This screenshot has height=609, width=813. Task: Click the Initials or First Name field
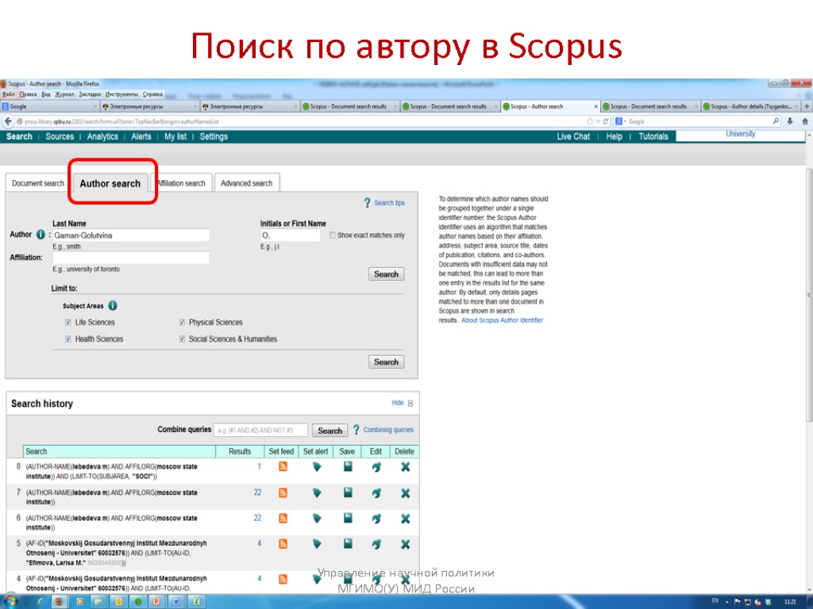tap(290, 235)
